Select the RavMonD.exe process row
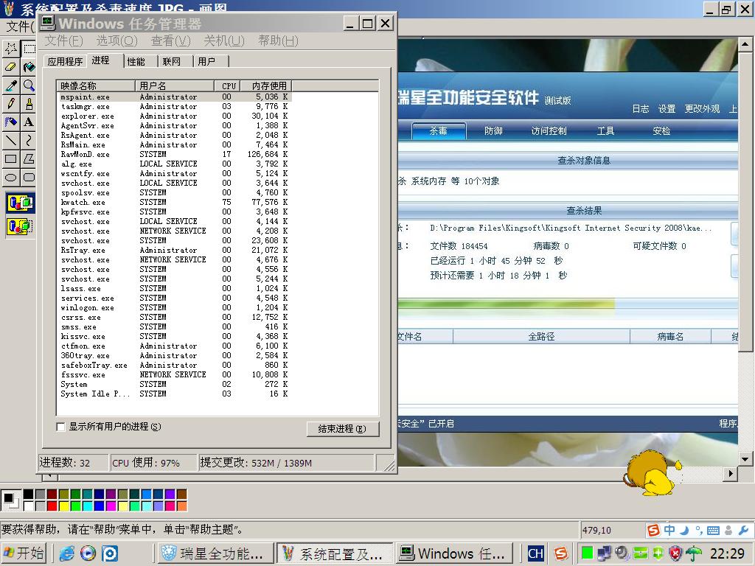Screen dimensions: 755x566 pos(174,154)
